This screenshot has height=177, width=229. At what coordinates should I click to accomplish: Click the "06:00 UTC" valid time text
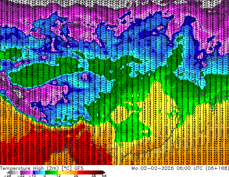click(190, 168)
